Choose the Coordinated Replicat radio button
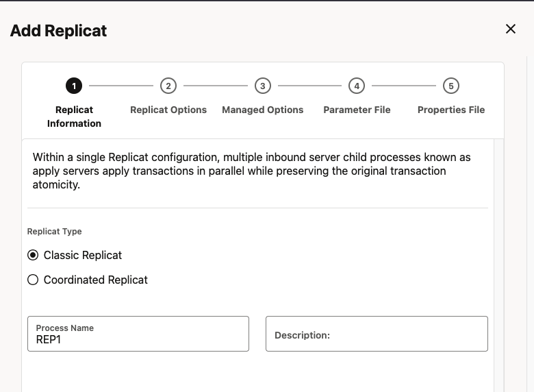 click(x=33, y=280)
